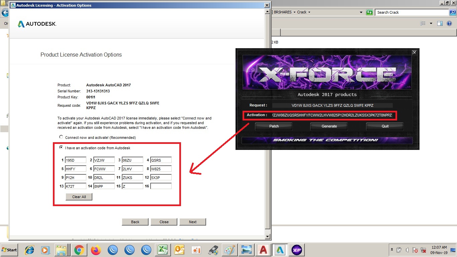Open Firefox from the taskbar
Screen dimensions: 457x257
[x=96, y=250]
